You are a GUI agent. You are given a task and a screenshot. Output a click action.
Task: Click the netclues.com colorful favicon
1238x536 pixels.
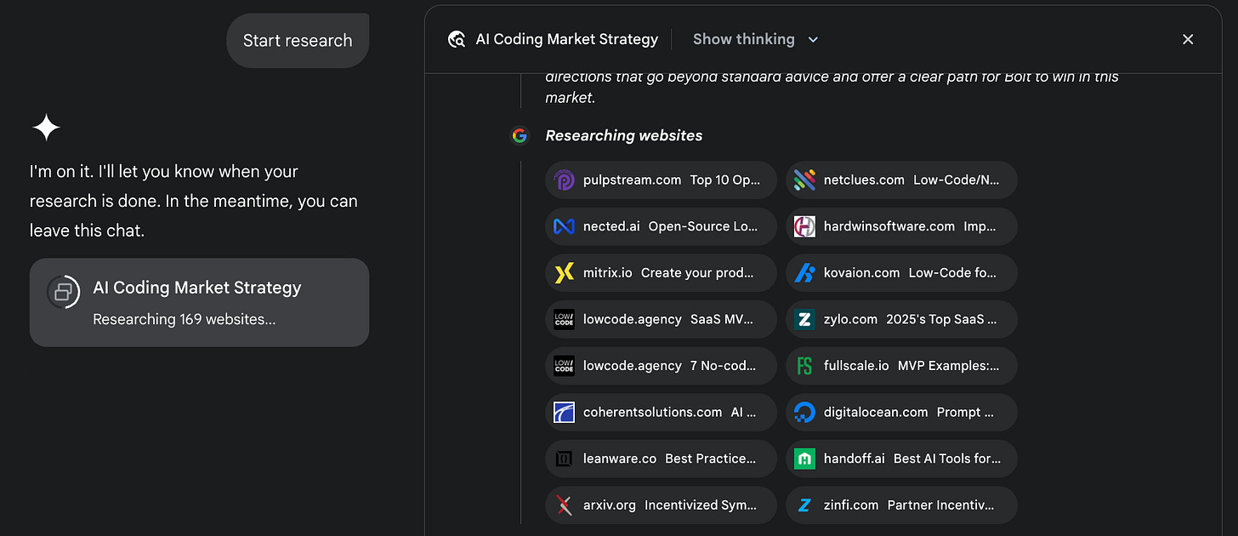[x=804, y=180]
